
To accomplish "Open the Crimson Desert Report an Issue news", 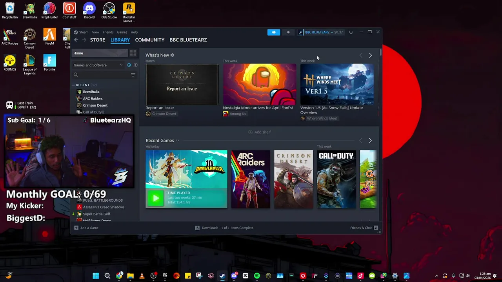I will [182, 85].
